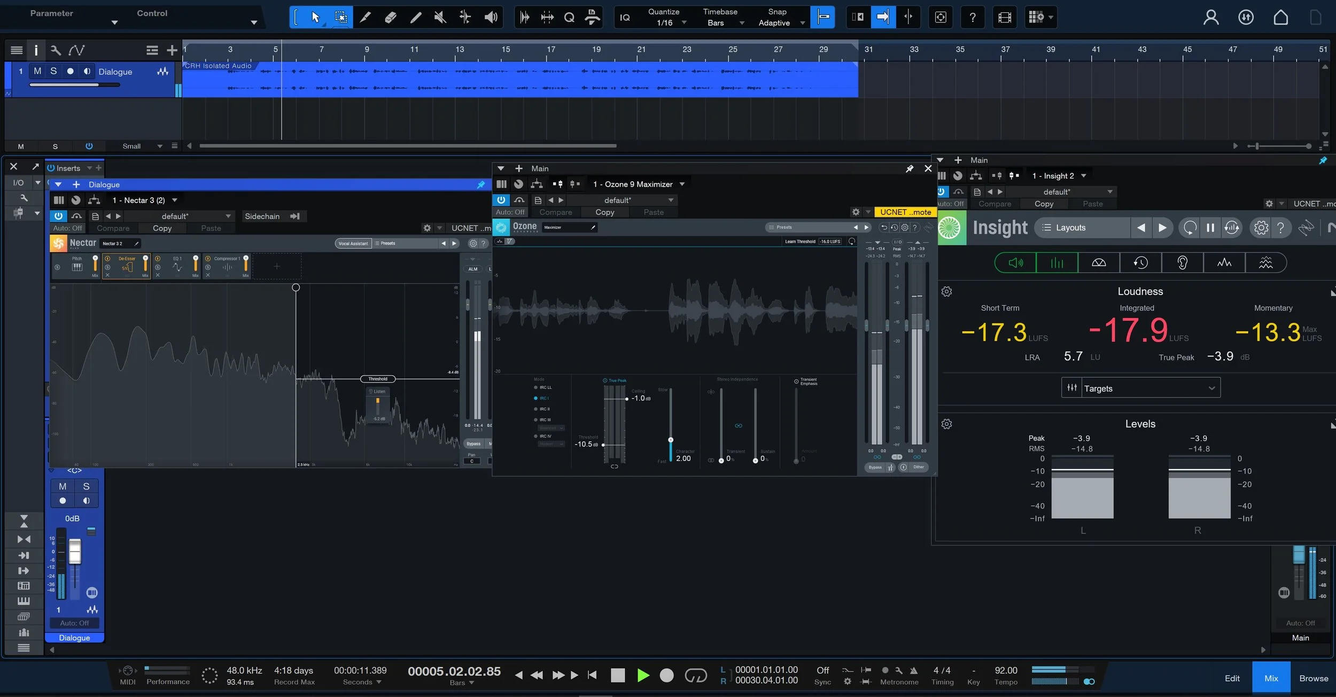The image size is (1336, 697).
Task: Click the transport Record button
Action: (x=666, y=675)
